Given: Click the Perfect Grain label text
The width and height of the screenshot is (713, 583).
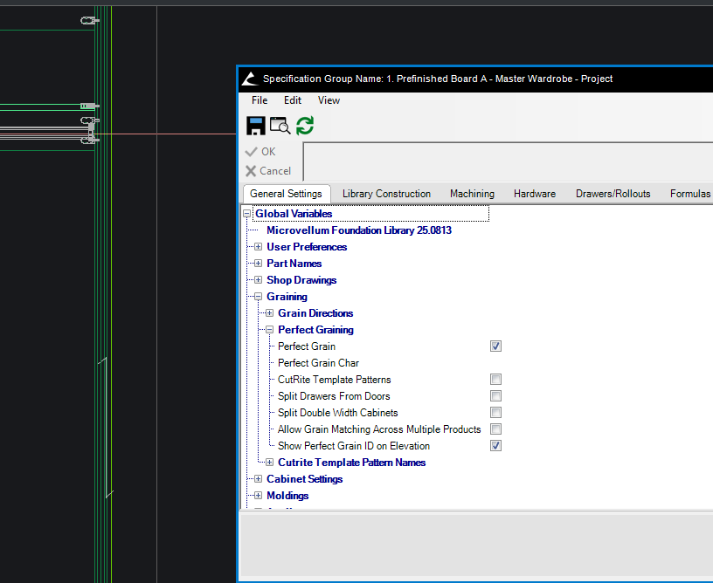Looking at the screenshot, I should 307,346.
